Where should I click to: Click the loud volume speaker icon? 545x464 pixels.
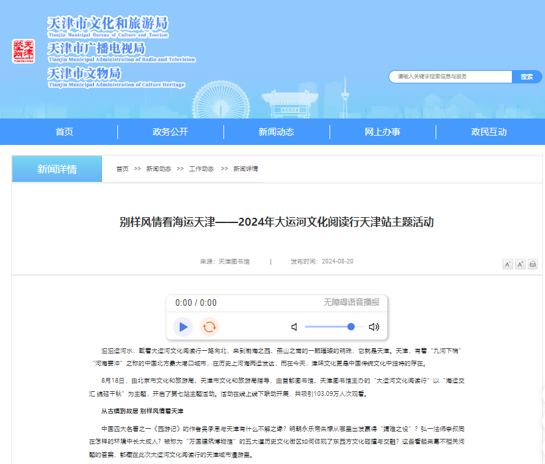coord(374,327)
